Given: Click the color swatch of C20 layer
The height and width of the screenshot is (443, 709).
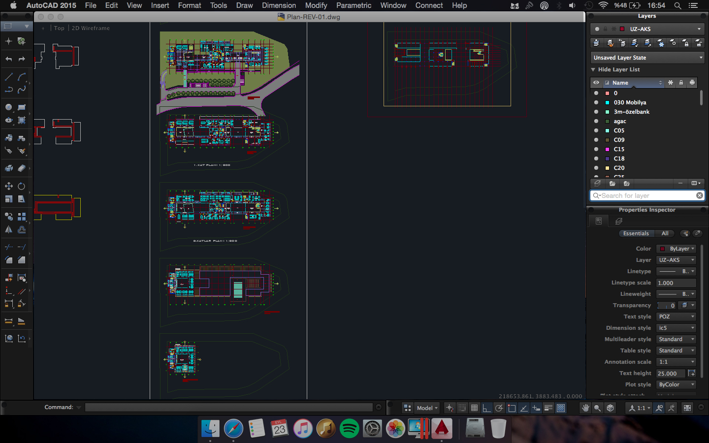Looking at the screenshot, I should 607,168.
